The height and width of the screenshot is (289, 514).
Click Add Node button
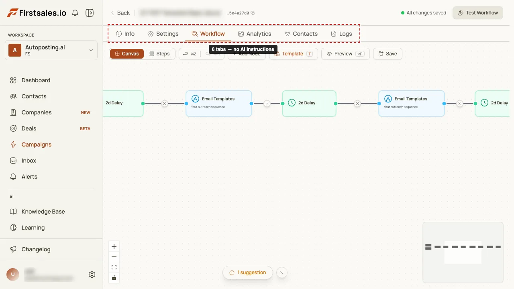click(x=247, y=54)
